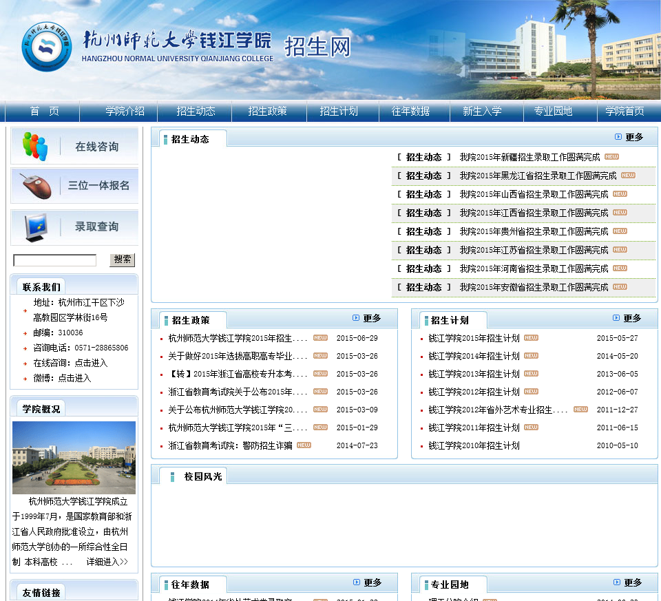The image size is (661, 601).
Task: Go to 新生入学 navigation item
Action: click(482, 112)
